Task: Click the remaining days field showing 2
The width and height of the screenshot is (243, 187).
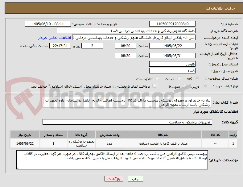Action: point(92,46)
